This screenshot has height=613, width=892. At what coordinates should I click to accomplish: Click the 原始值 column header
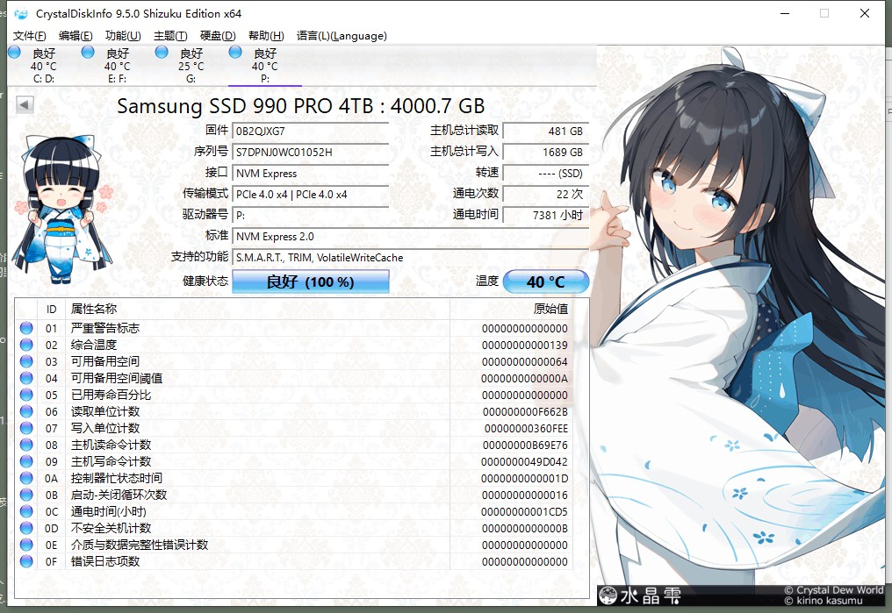click(x=511, y=309)
